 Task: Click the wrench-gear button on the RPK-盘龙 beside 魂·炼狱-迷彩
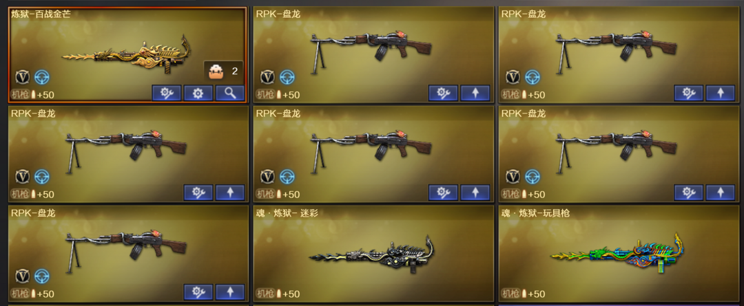tap(198, 292)
